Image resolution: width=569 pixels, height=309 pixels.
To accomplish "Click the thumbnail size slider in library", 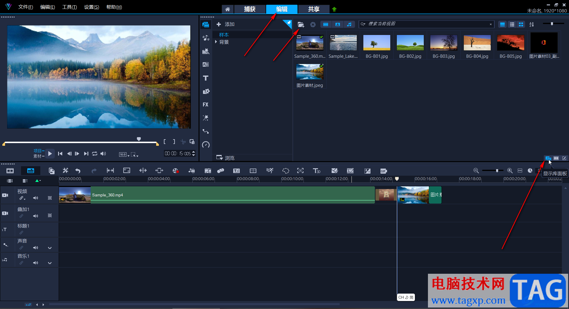I will pyautogui.click(x=552, y=24).
